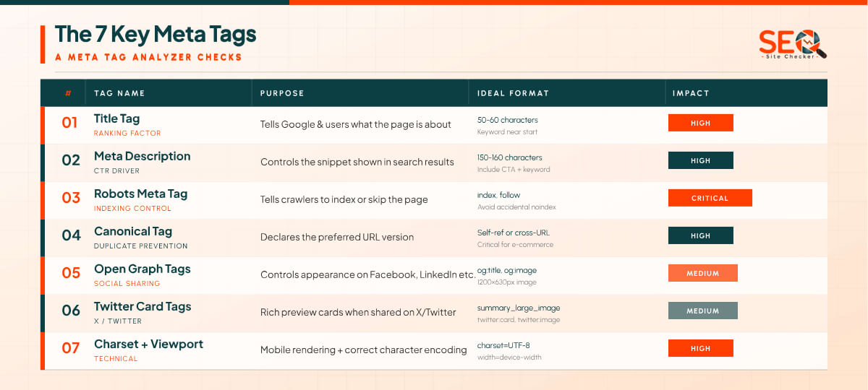Screen dimensions: 868x390
Task: Click 'Mobile rendering + correct character encoding'
Action: pos(364,350)
